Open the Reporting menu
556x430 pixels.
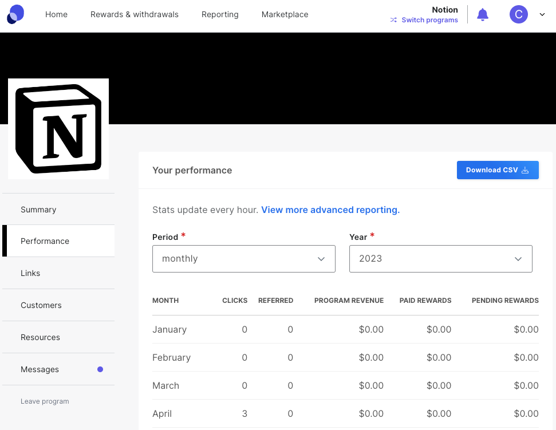220,15
